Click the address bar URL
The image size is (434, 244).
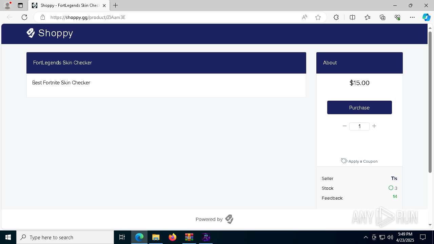tap(88, 17)
